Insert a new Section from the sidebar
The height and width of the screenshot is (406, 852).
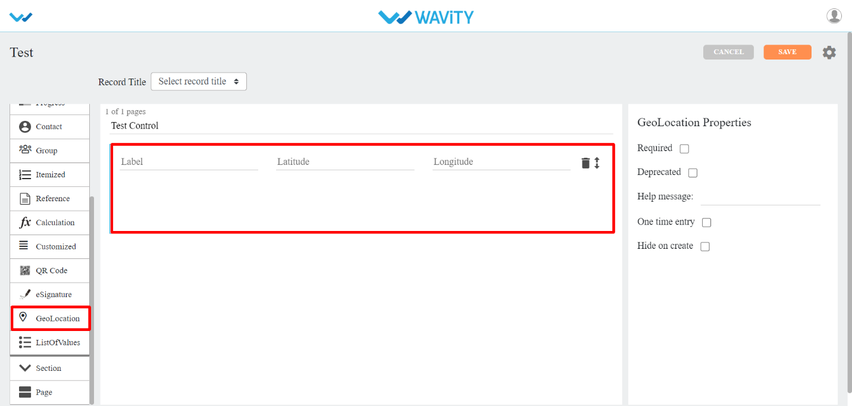click(49, 368)
